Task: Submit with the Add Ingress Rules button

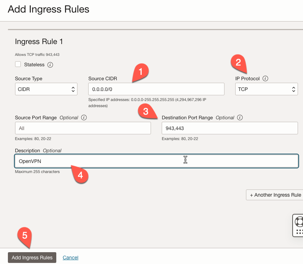Action: point(32,258)
